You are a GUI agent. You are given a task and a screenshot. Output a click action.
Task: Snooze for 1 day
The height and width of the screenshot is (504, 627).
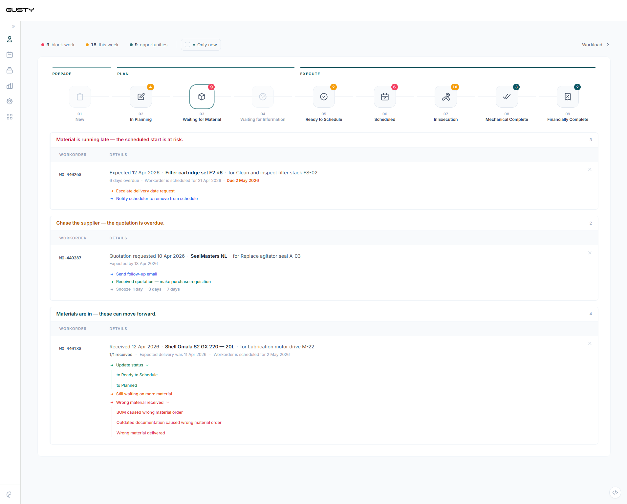(138, 289)
